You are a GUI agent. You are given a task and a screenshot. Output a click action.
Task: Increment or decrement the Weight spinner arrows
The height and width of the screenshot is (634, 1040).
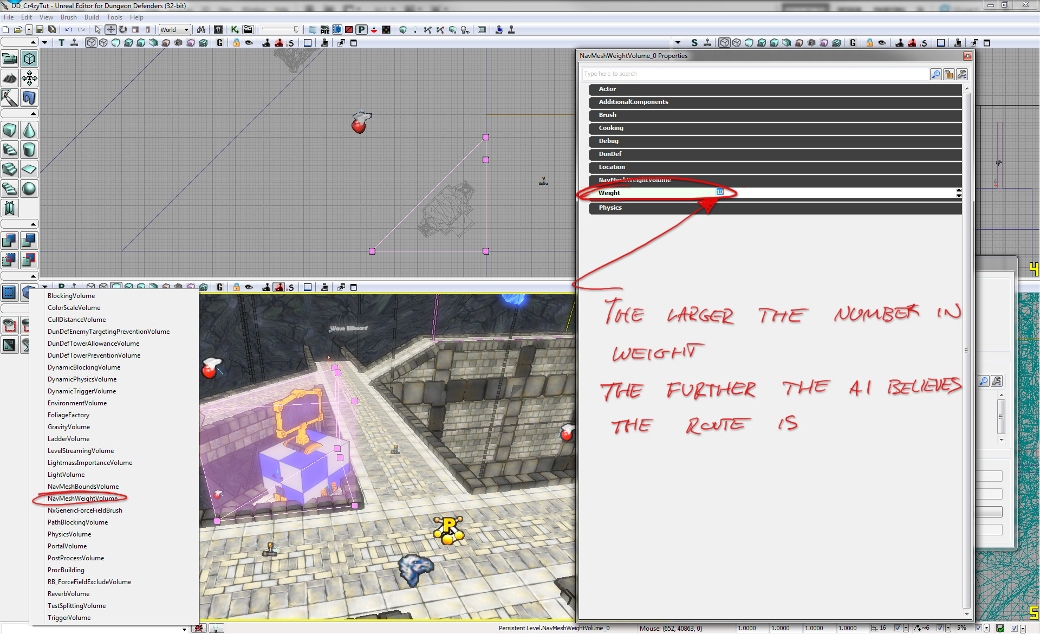[x=959, y=192]
